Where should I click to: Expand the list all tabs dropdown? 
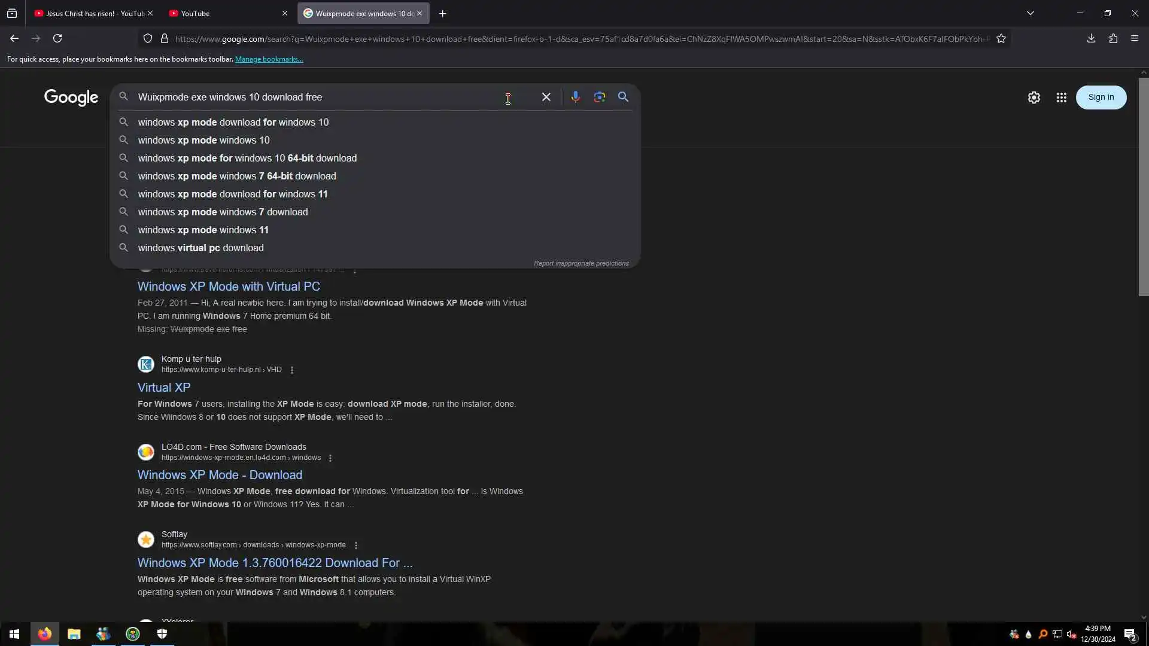click(x=1030, y=13)
